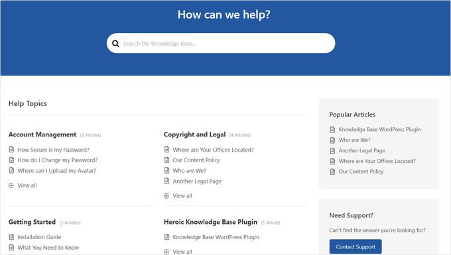This screenshot has width=451, height=255.
Task: Open How Secure is my Password article
Action: 53,150
